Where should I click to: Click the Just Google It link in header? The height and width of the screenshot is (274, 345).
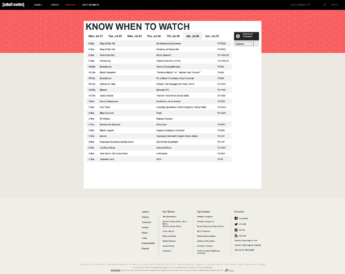click(x=300, y=5)
